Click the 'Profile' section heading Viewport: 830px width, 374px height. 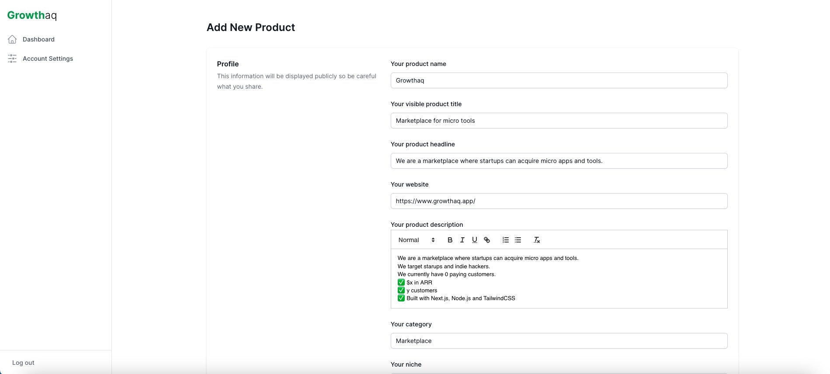(228, 64)
